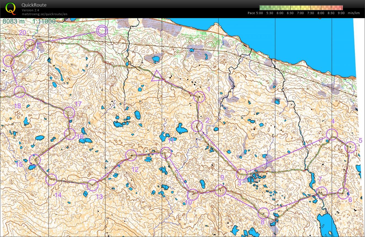Click the QuickRoute title text
The width and height of the screenshot is (365, 237).
[x=34, y=5]
